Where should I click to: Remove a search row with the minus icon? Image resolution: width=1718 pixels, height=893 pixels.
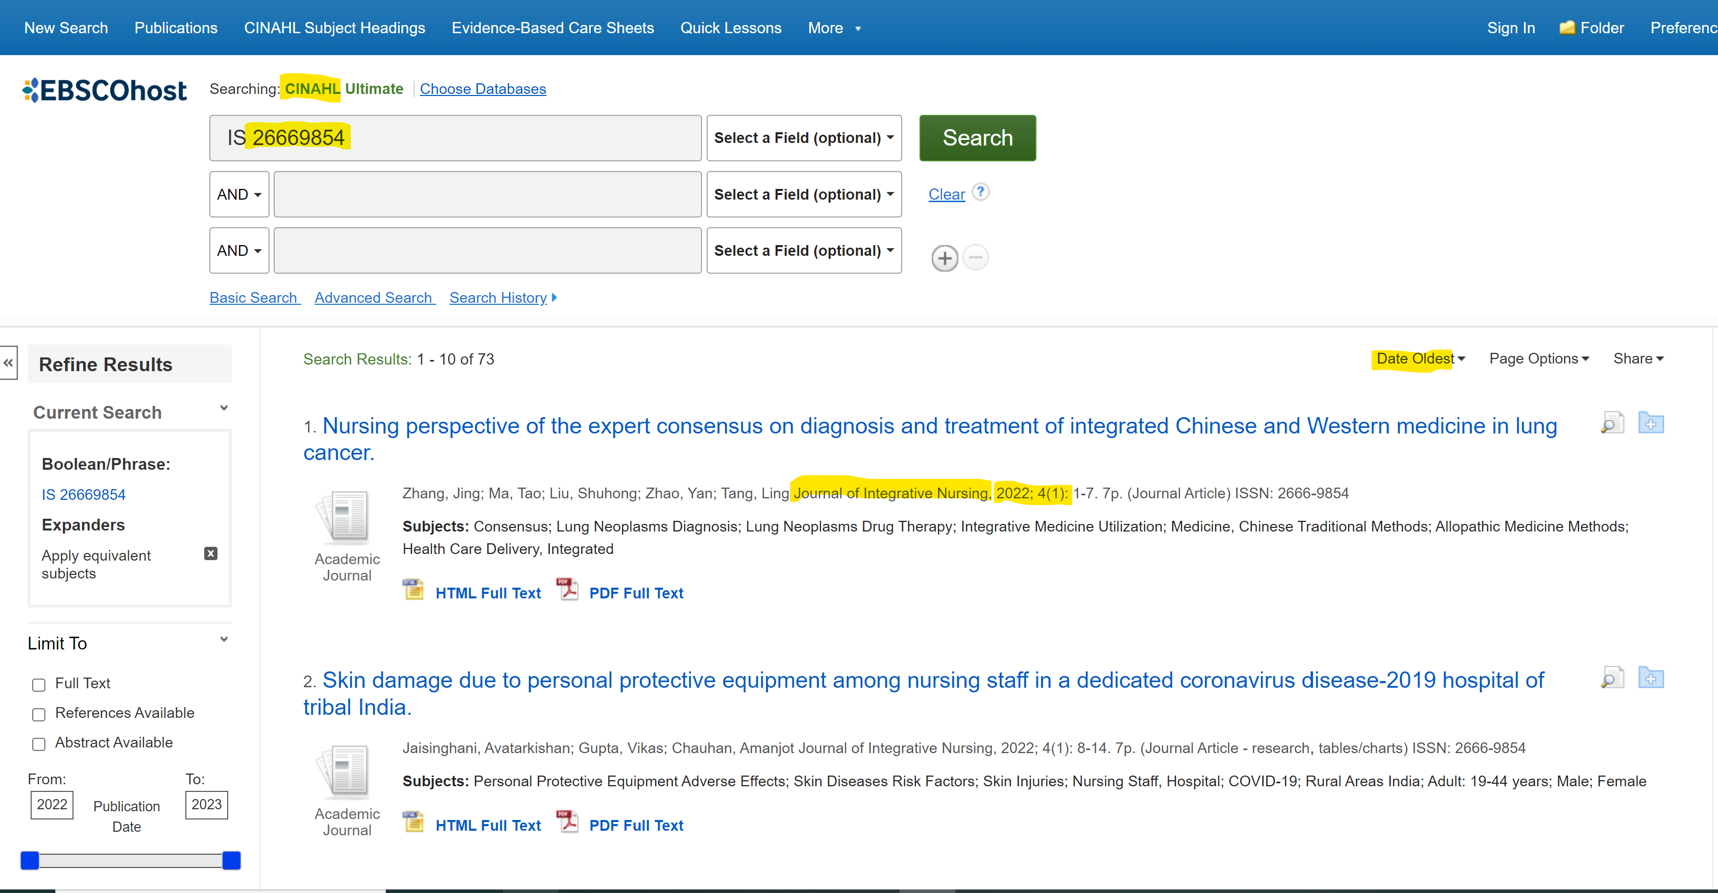[976, 257]
